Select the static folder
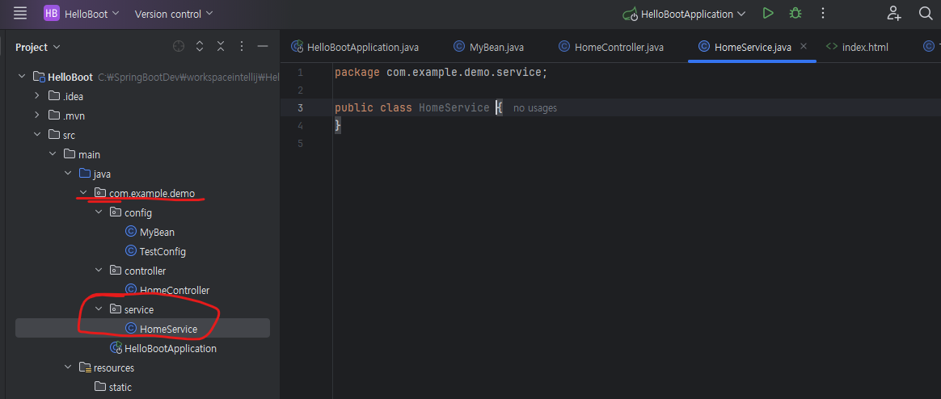This screenshot has width=941, height=399. click(120, 387)
